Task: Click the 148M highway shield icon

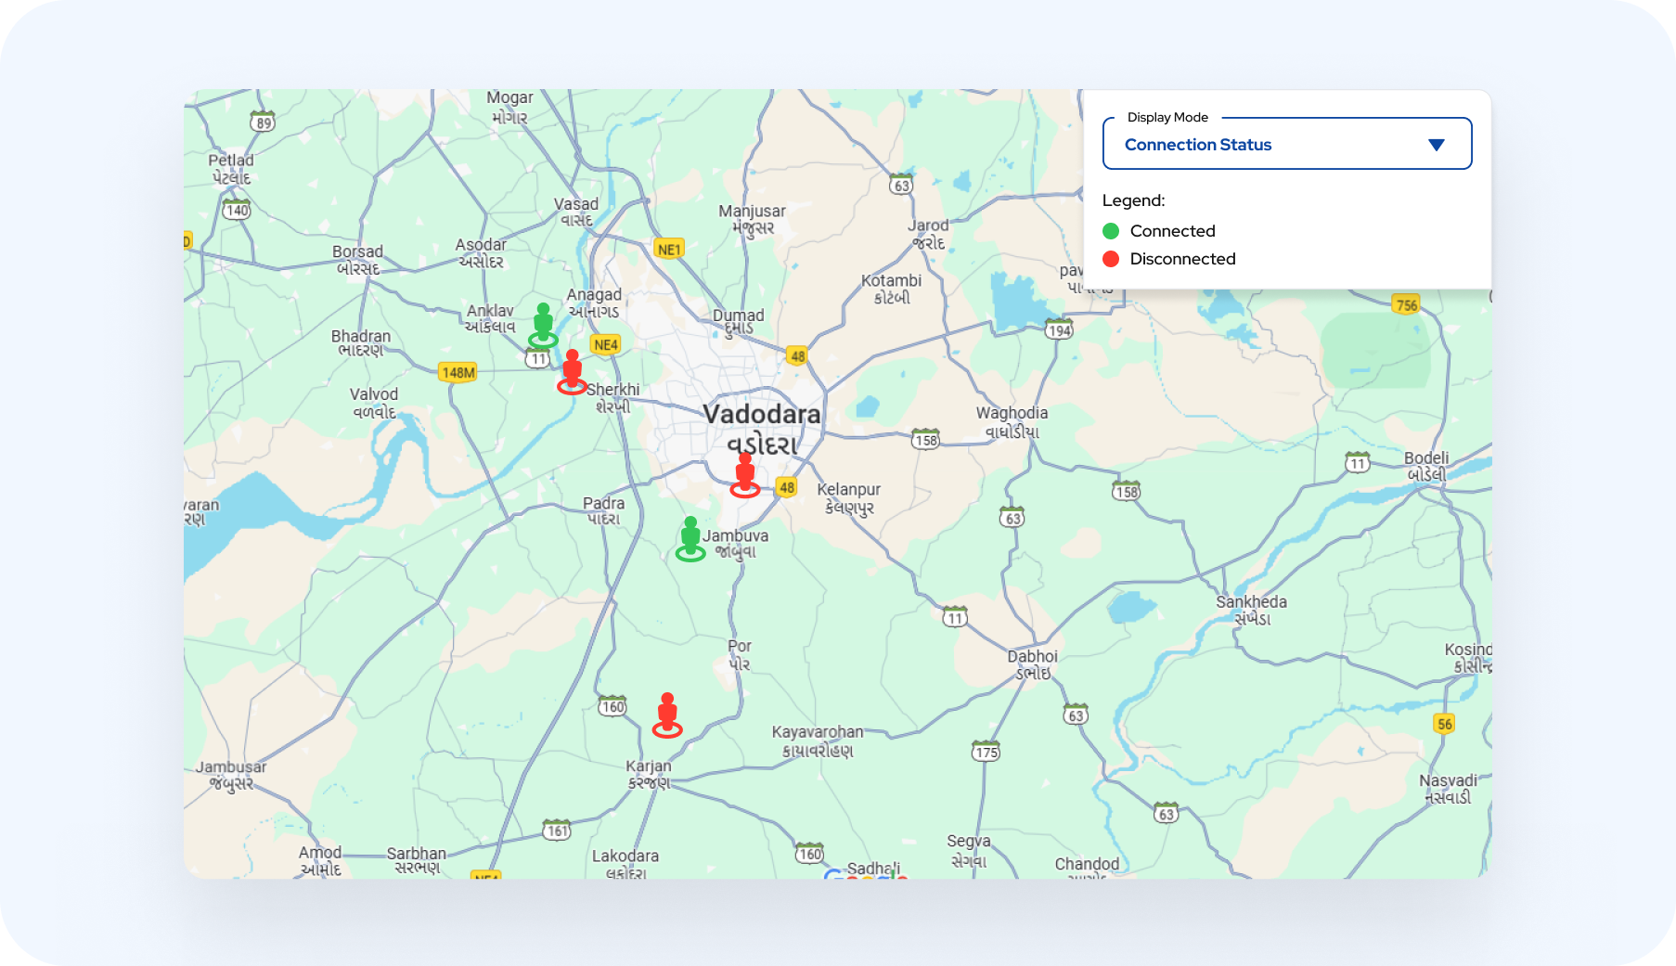Action: click(x=458, y=373)
